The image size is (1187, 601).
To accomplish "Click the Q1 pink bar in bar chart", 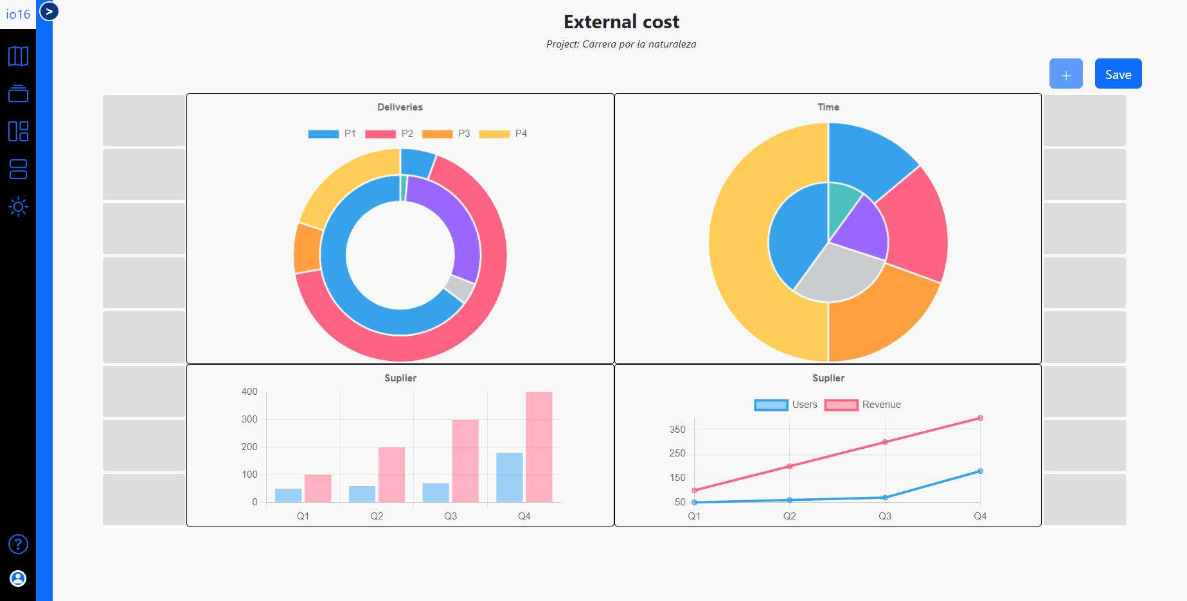I will click(317, 488).
